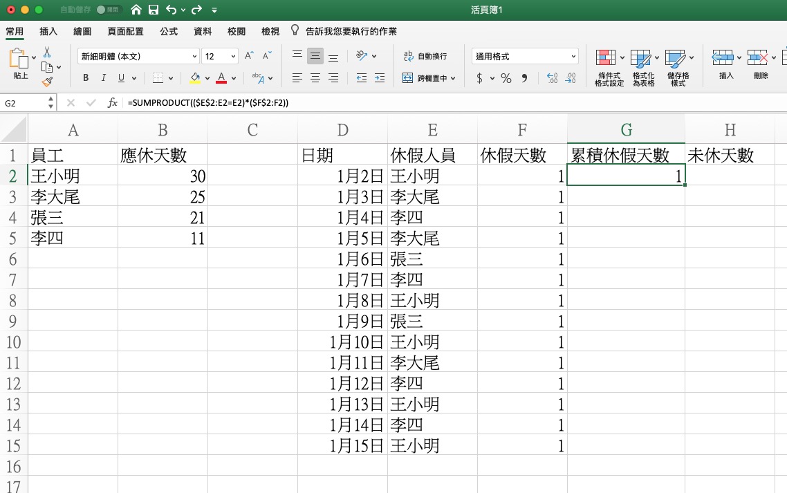This screenshot has width=787, height=493.
Task: Switch to the 校閱 ribbon tab
Action: coord(237,31)
